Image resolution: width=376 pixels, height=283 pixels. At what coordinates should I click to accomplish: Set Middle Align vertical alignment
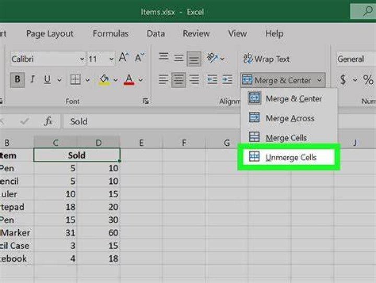coord(179,58)
